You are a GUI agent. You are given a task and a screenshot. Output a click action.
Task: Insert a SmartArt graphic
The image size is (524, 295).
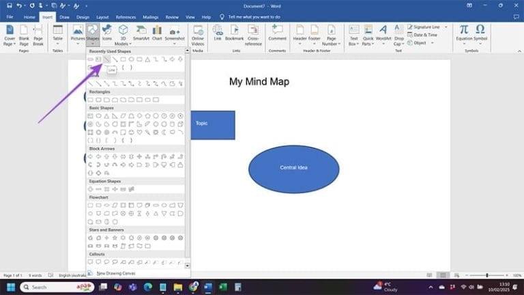[141, 33]
